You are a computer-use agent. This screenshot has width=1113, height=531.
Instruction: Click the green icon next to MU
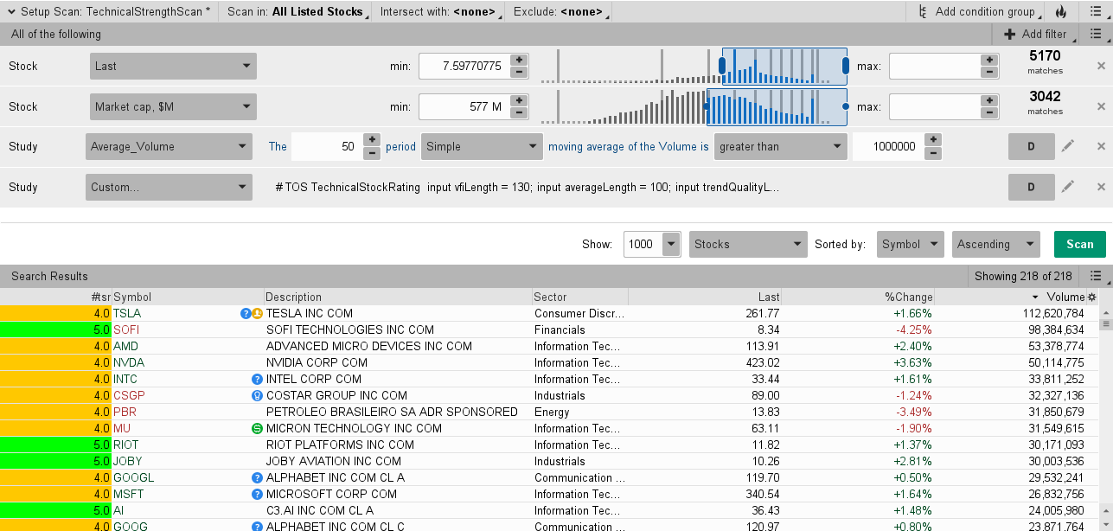tap(257, 428)
